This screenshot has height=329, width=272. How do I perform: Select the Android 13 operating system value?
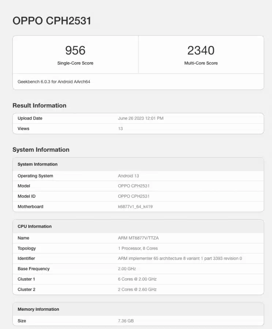click(128, 176)
